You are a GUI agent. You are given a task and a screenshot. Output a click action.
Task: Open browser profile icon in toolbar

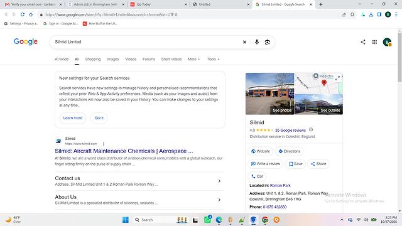(388, 14)
